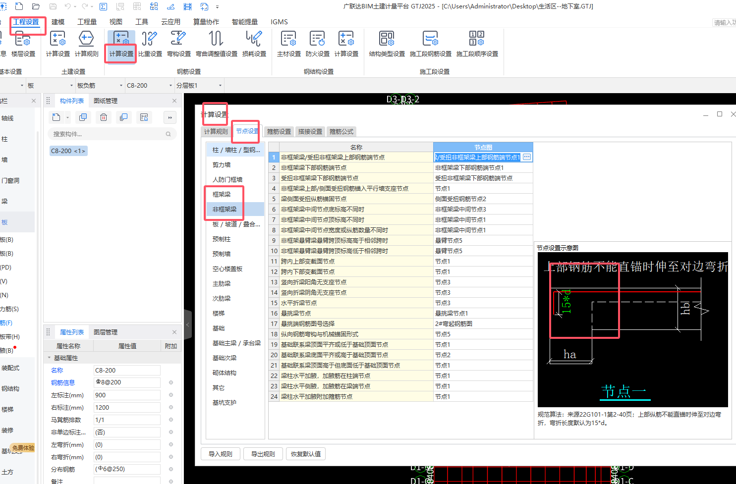Viewport: 736px width, 484px height.
Task: Open dropdown arrow beside new component icon
Action: tap(67, 118)
